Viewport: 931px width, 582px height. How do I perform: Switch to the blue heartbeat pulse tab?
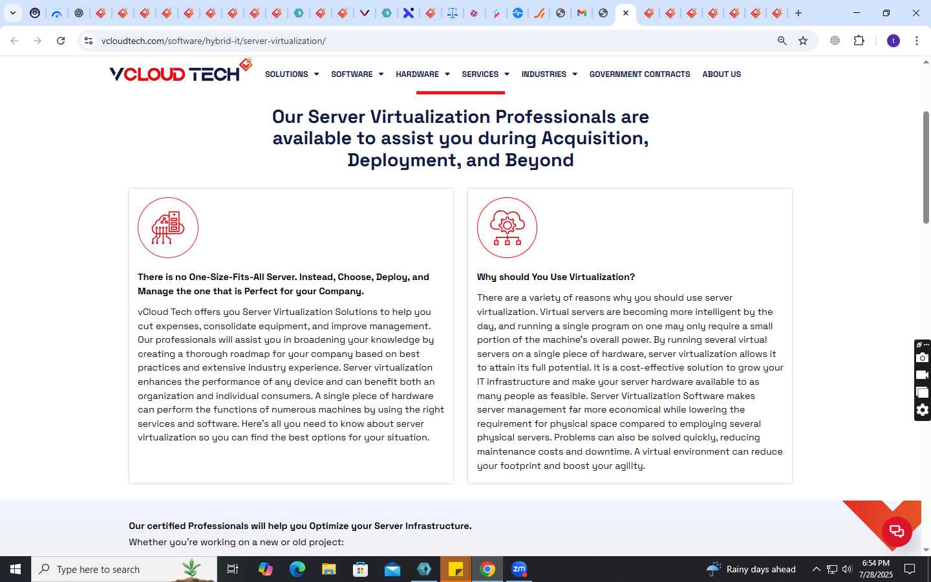(518, 13)
